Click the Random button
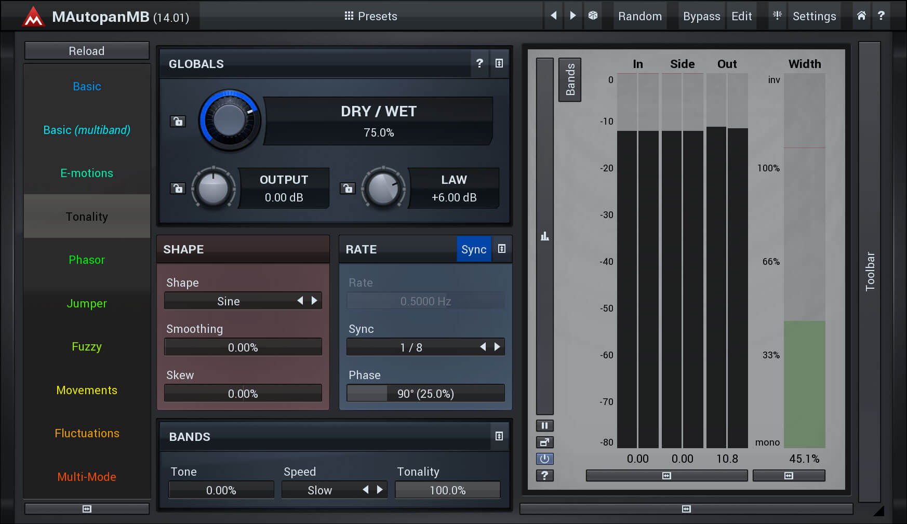This screenshot has height=524, width=907. [640, 16]
